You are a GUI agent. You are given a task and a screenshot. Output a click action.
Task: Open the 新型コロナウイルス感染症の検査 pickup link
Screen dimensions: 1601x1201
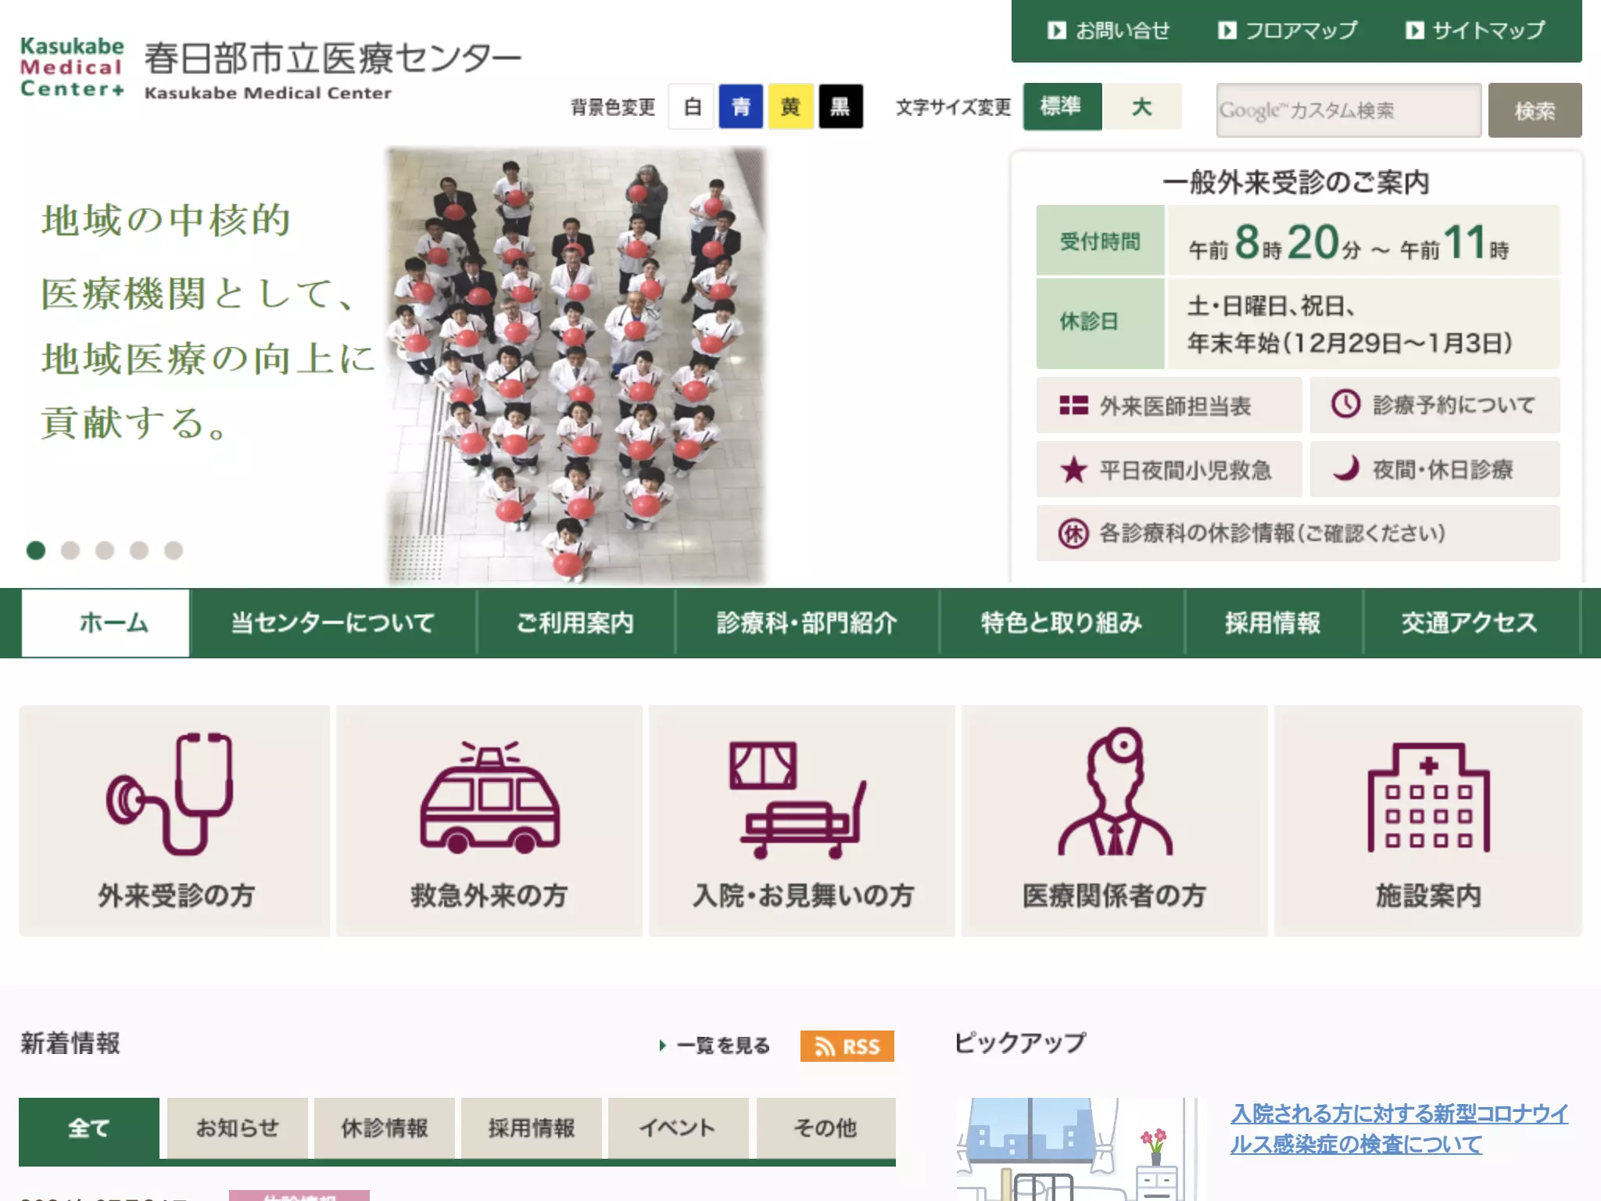point(1399,1129)
